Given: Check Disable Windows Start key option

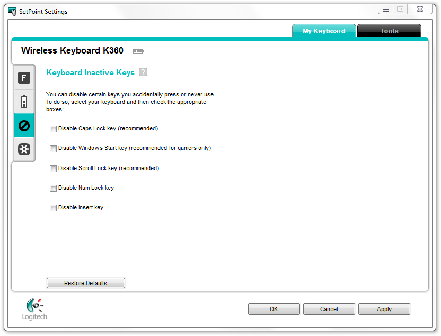Looking at the screenshot, I should (x=53, y=148).
